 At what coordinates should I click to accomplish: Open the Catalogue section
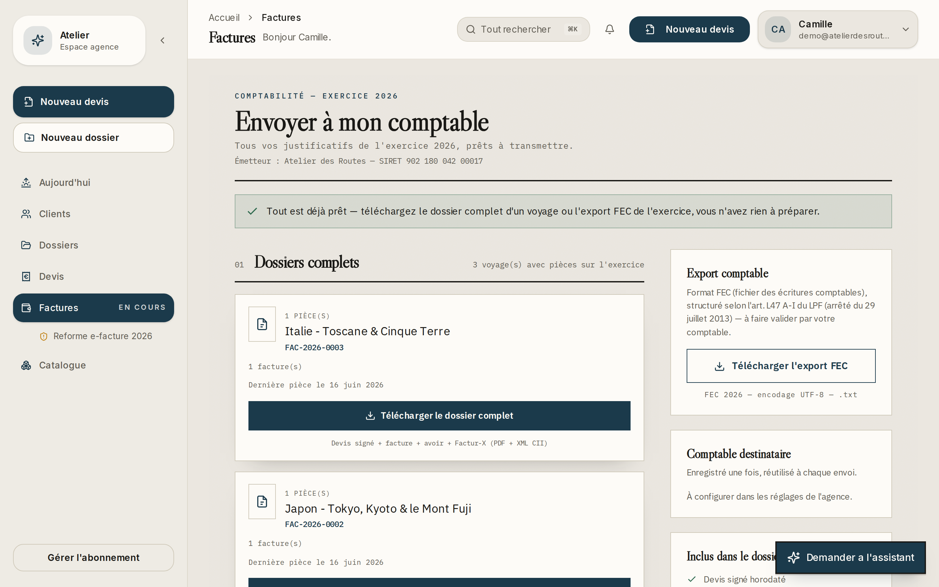(x=94, y=365)
